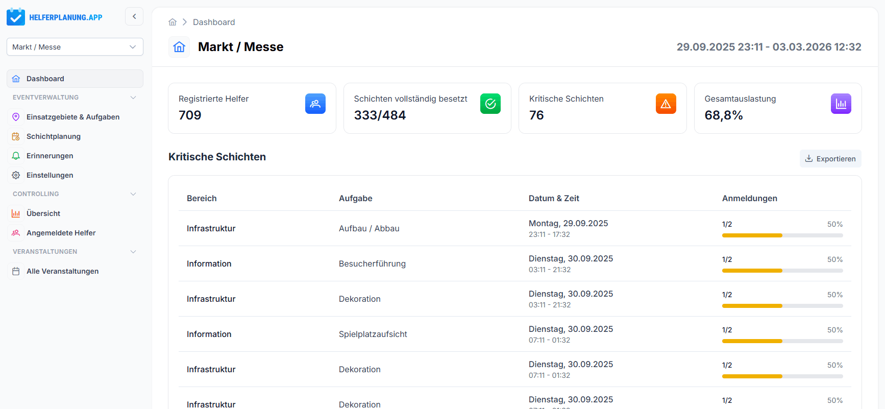Screen dimensions: 885x409
Task: Open Einstellungen in the sidebar
Action: (x=75, y=175)
